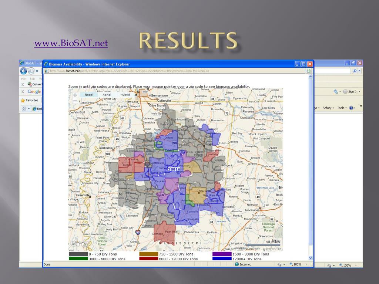Click the Back arrow in BioSAT window

coord(23,71)
